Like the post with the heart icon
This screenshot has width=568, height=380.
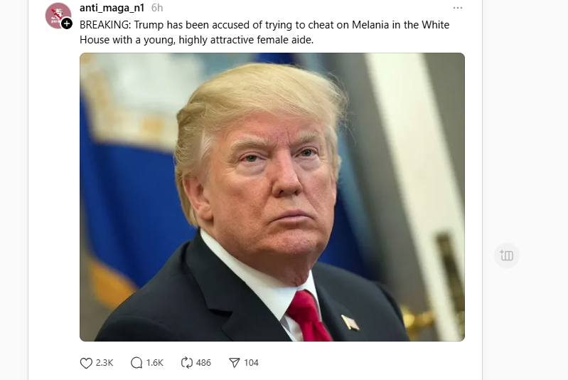click(x=86, y=363)
